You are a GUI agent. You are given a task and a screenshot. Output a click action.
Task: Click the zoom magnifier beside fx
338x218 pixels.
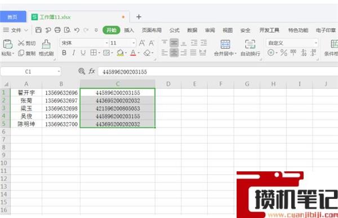(82, 71)
